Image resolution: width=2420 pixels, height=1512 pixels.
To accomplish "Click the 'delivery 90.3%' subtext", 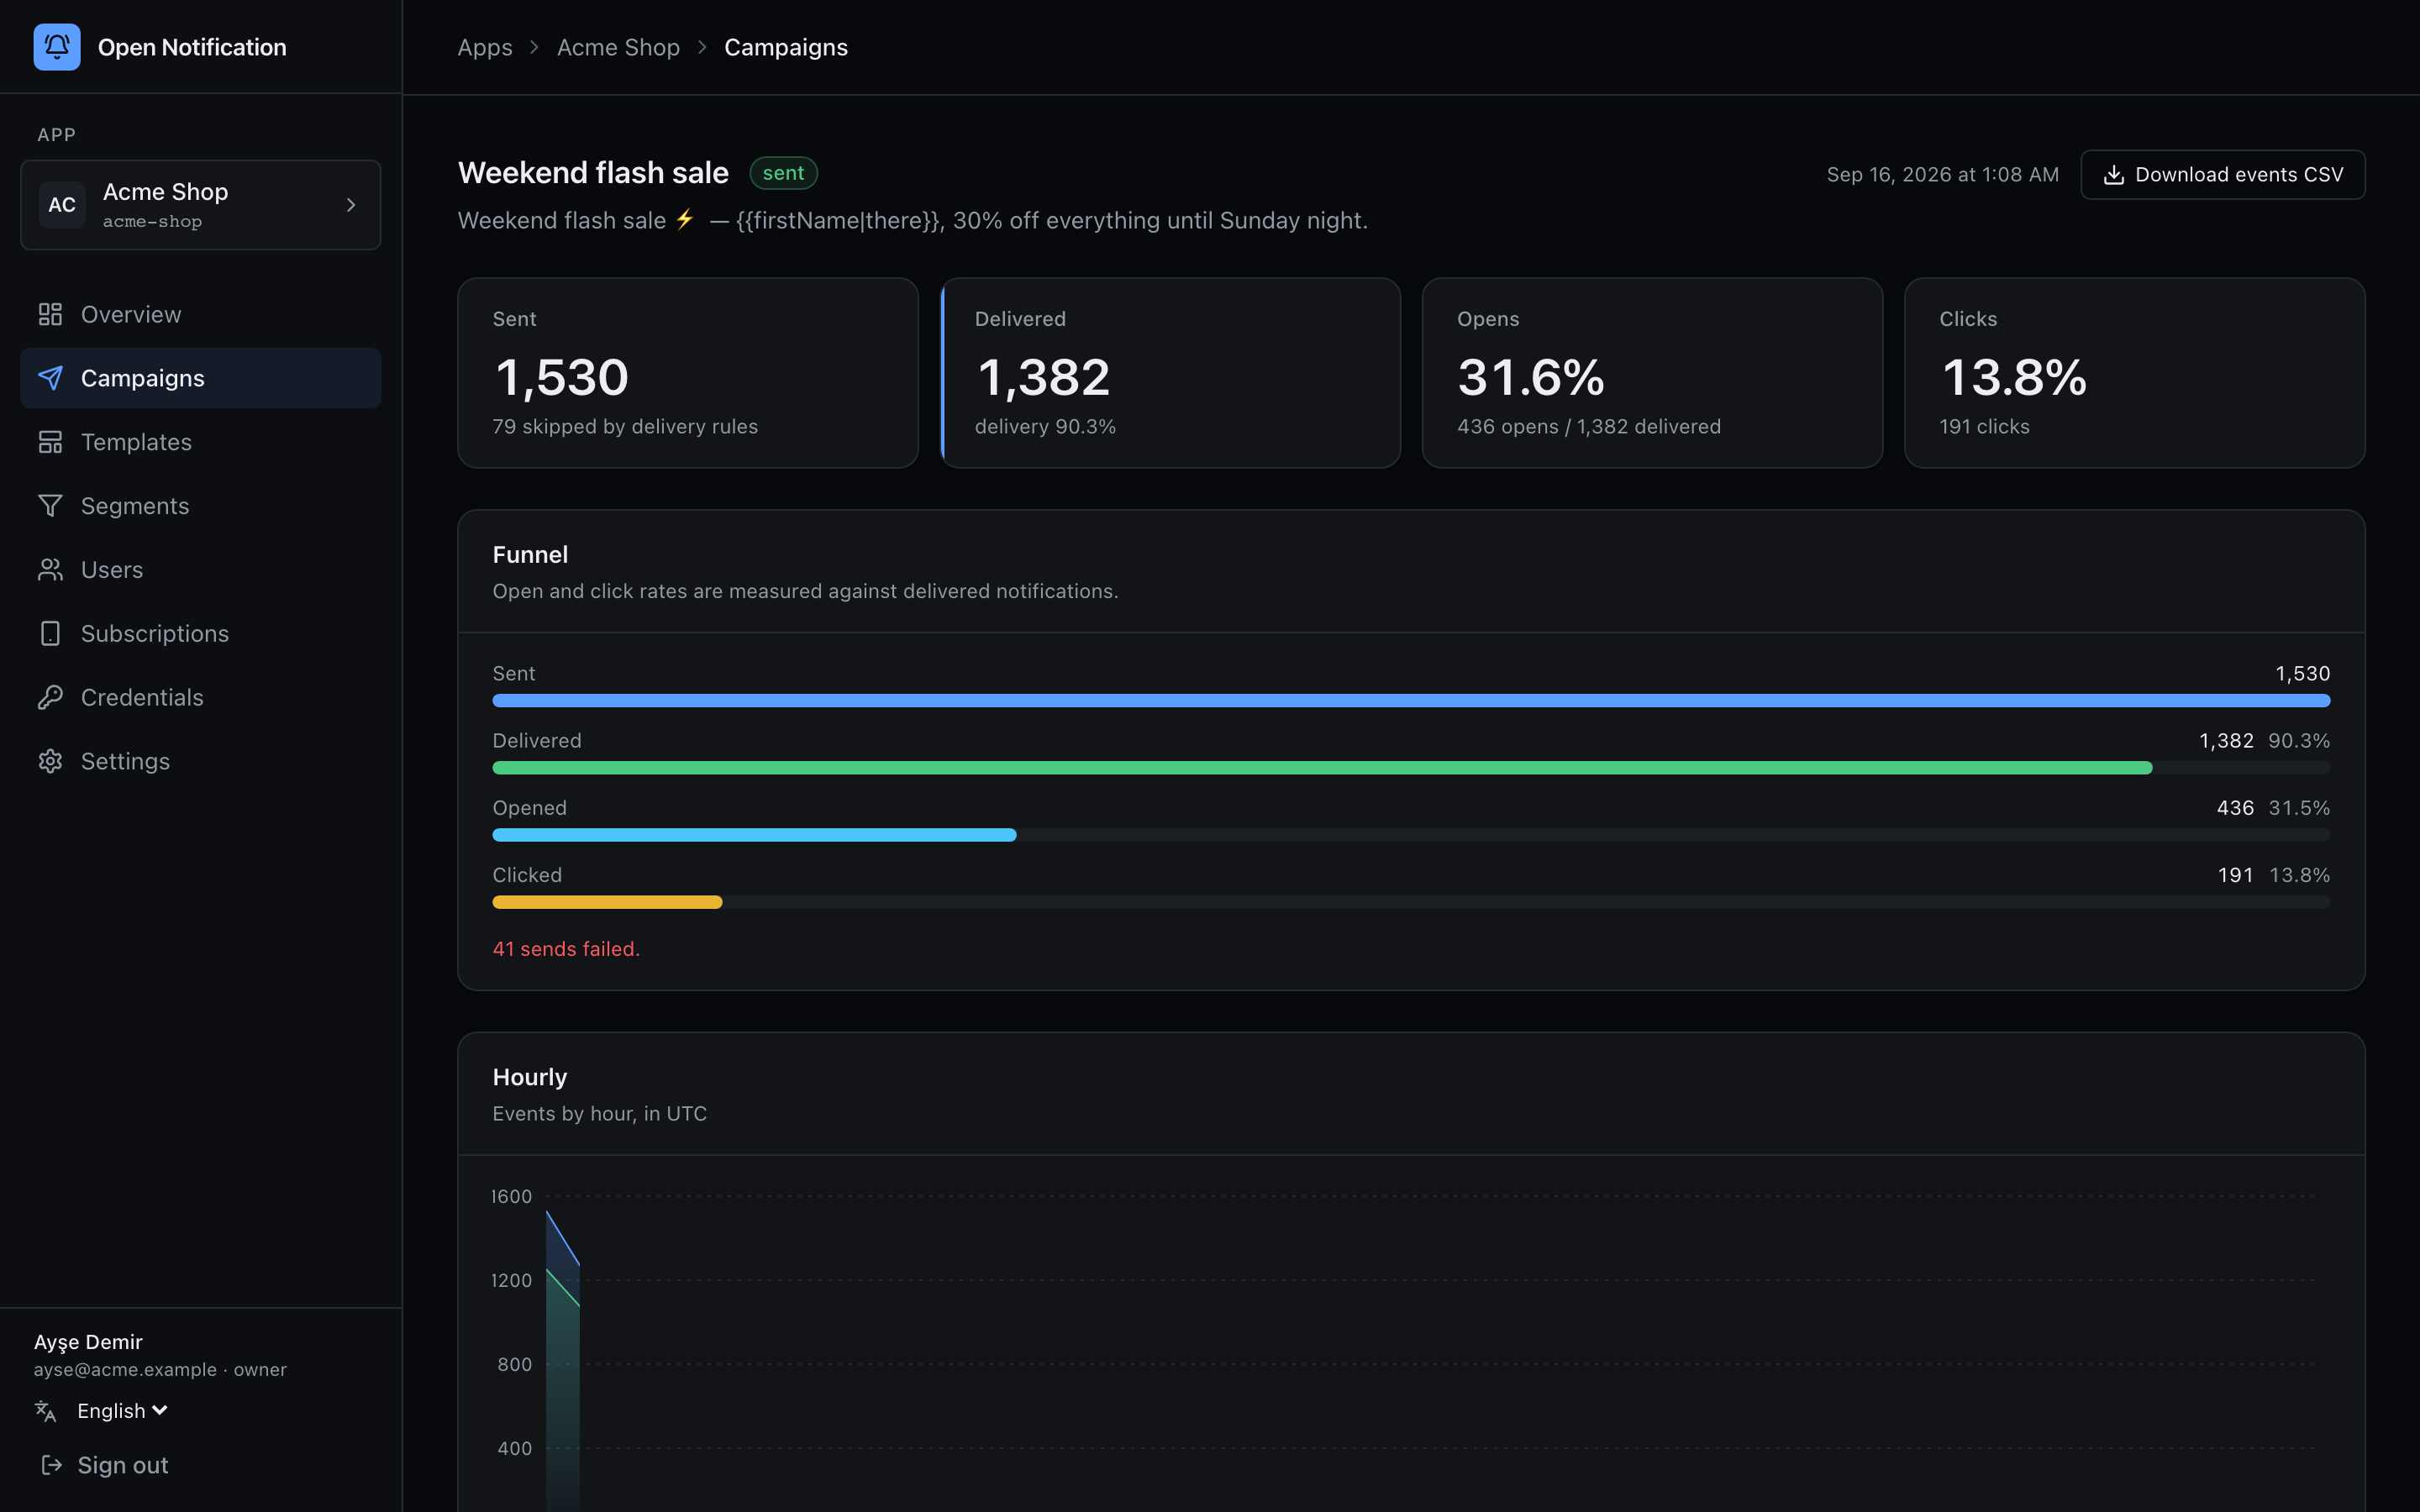I will [x=1045, y=427].
